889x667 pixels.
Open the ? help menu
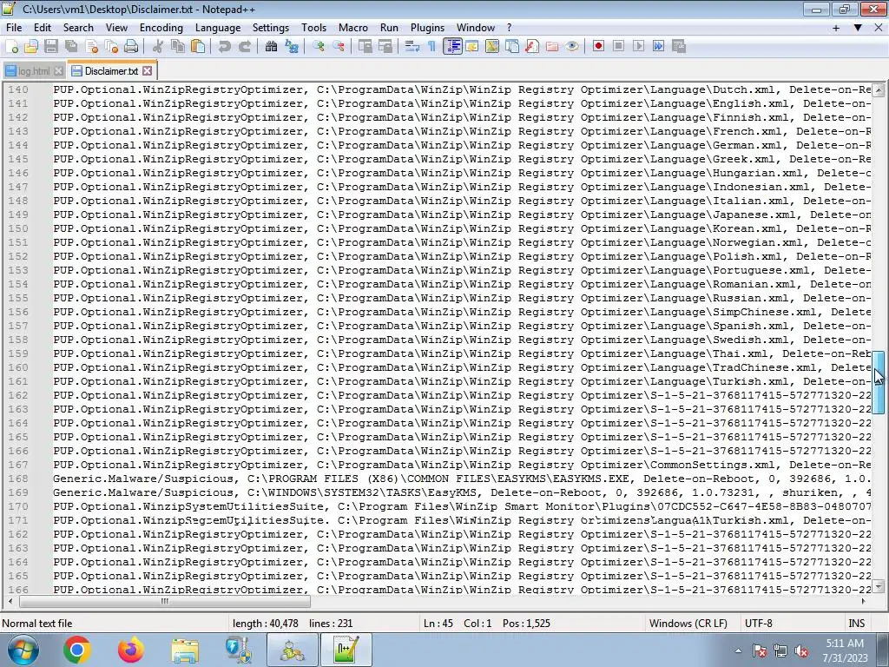[509, 28]
